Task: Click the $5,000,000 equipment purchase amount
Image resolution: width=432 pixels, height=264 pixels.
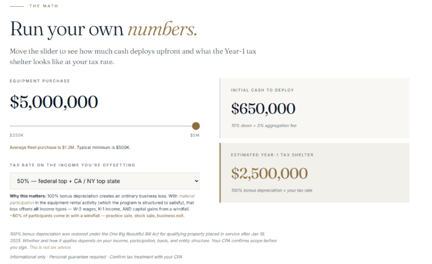Action: pos(54,102)
